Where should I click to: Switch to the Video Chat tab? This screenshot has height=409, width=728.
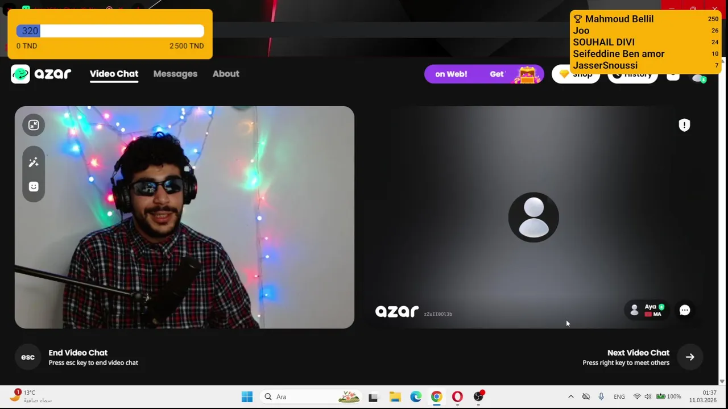[114, 74]
